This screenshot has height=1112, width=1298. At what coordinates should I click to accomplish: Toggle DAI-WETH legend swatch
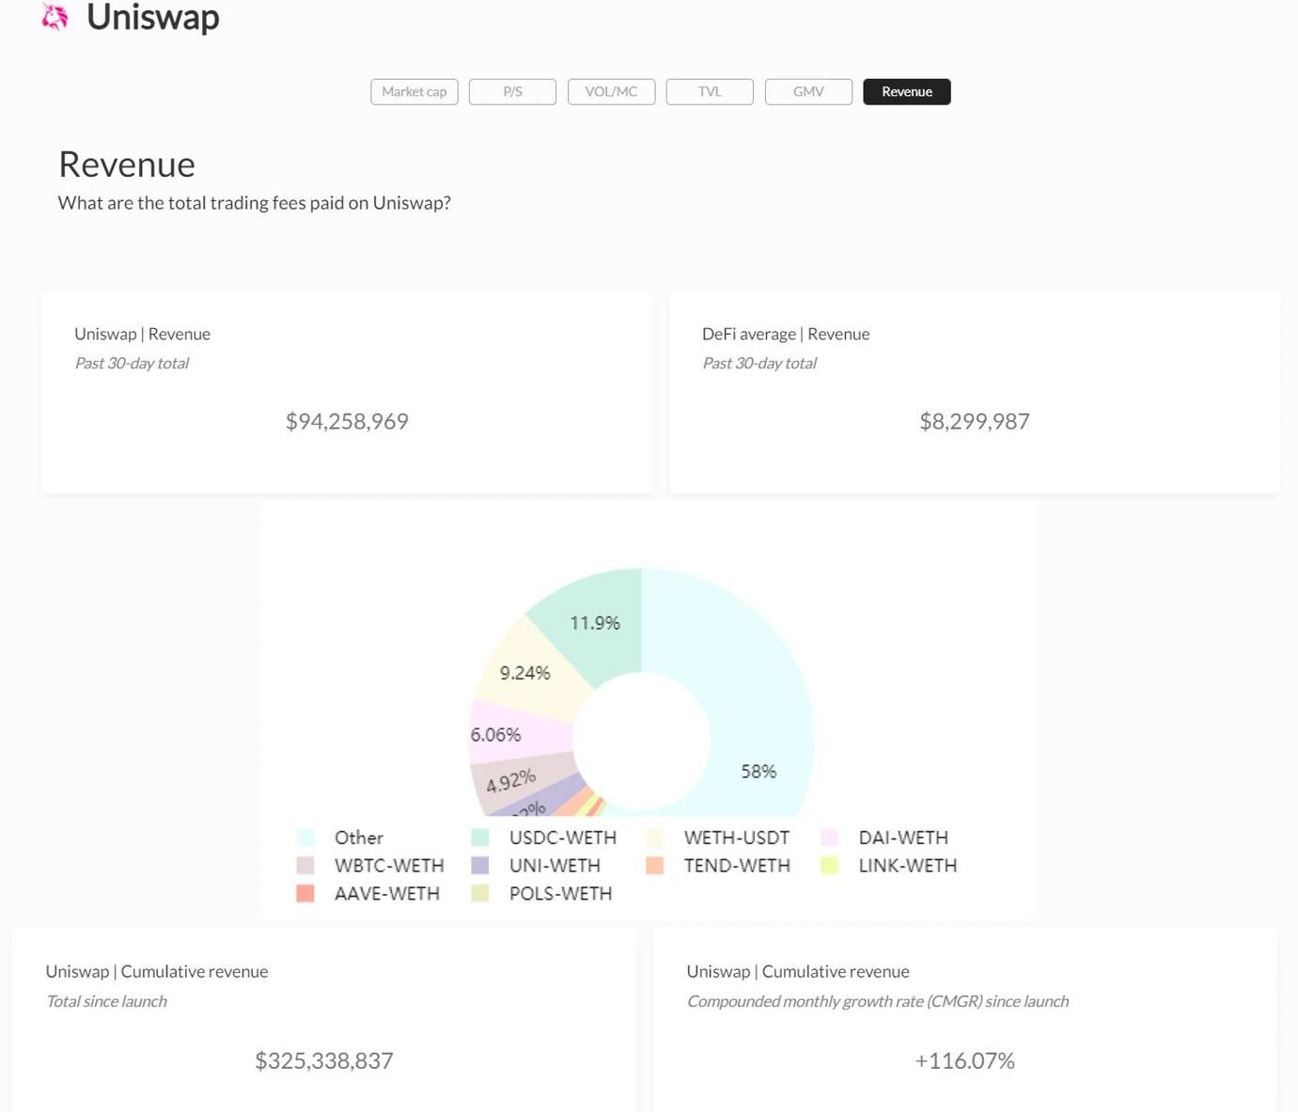[830, 838]
